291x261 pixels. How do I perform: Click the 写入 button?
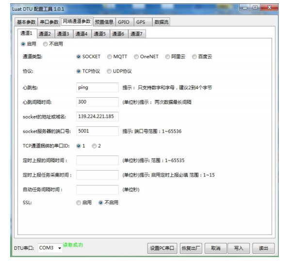click(238, 248)
